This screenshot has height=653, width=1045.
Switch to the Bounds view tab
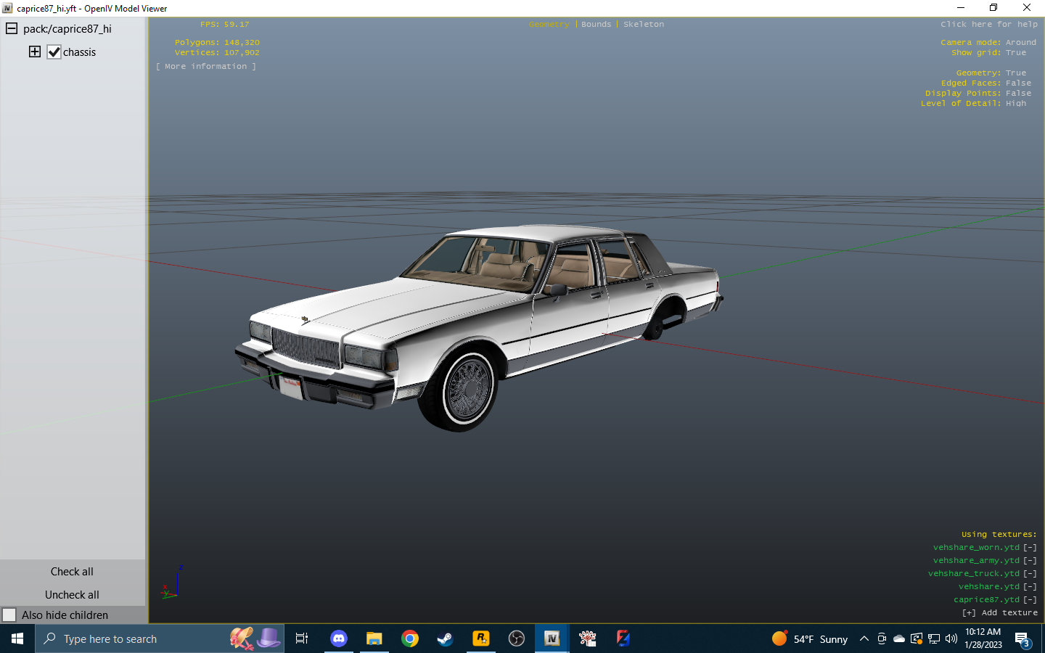pos(596,24)
